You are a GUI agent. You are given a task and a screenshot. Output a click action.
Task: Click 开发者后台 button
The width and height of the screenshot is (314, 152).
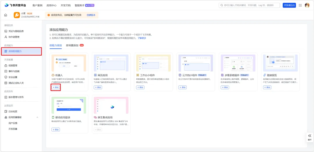(289, 6)
